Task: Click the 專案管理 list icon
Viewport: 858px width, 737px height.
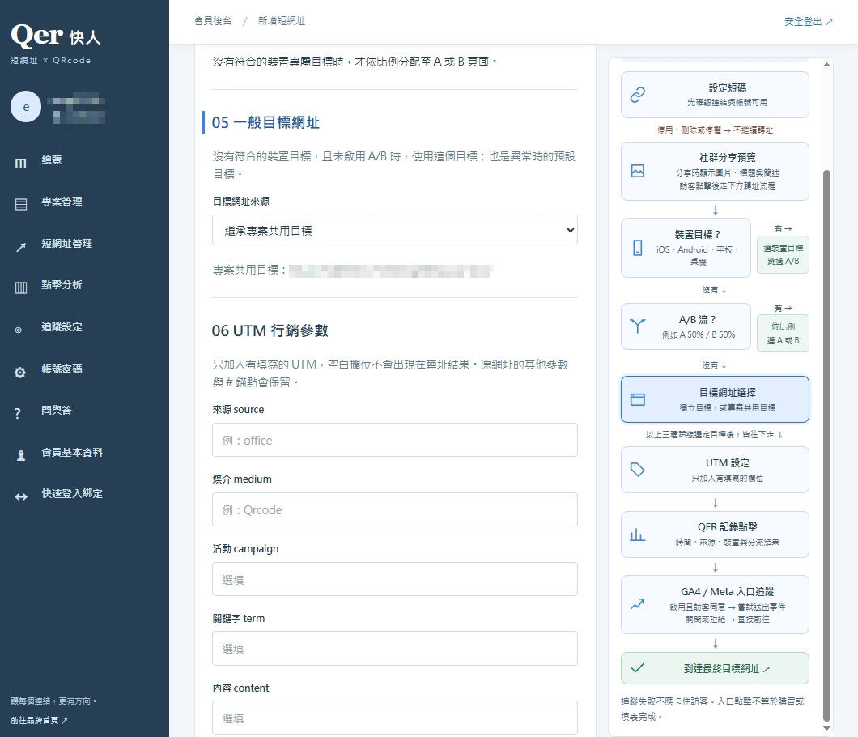Action: (x=21, y=205)
